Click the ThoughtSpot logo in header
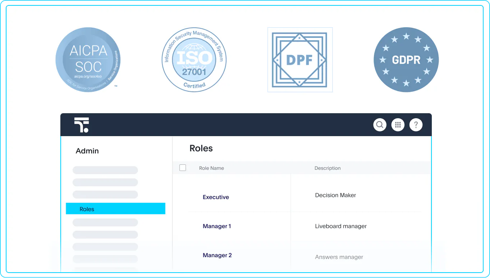 82,125
